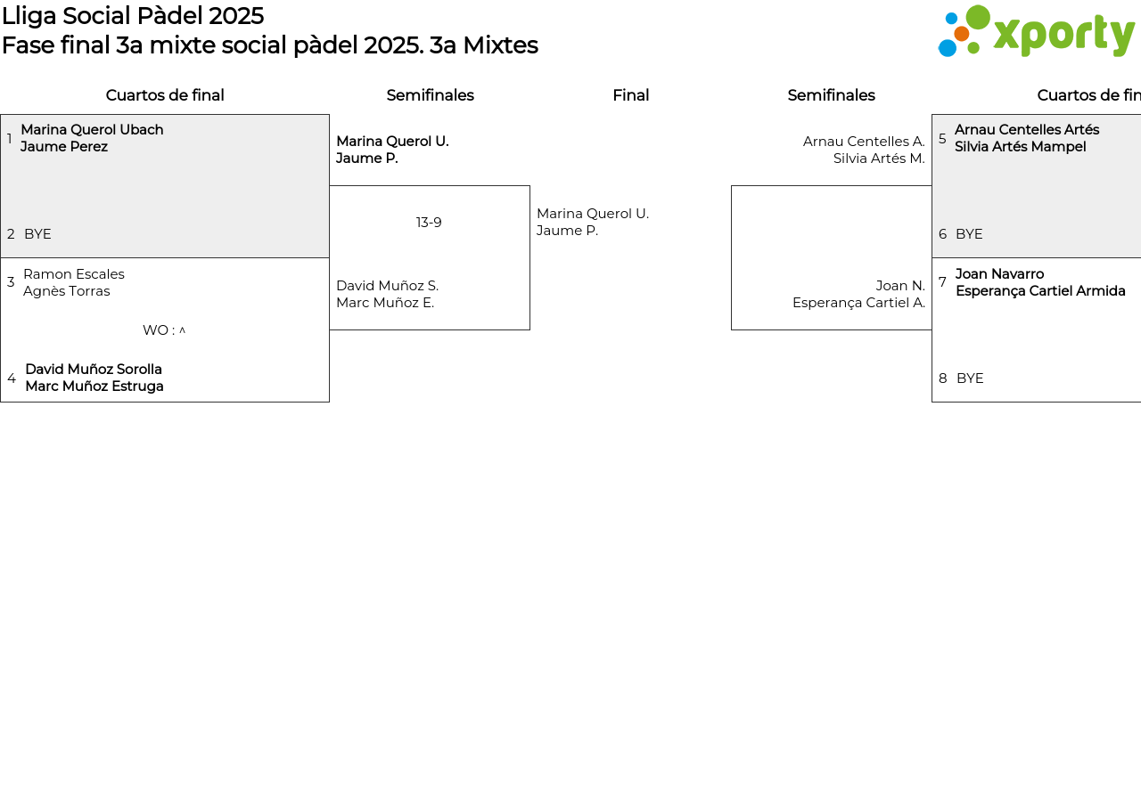Click Ramon Escales team entry
The width and height of the screenshot is (1141, 797).
click(x=74, y=282)
